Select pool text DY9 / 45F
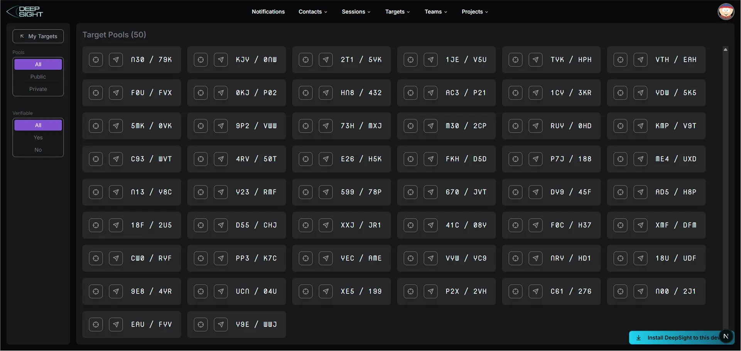Screen dimensions: 741x351 [x=571, y=192]
